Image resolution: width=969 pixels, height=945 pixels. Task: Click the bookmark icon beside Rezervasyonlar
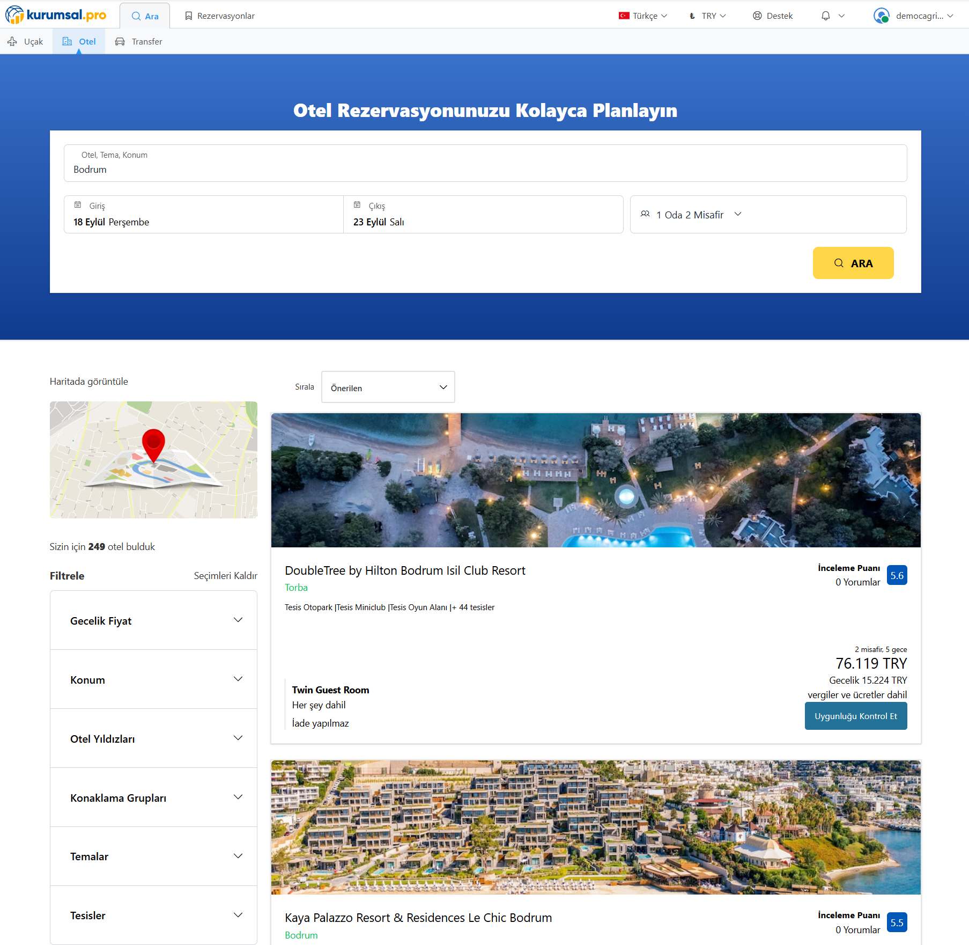pyautogui.click(x=188, y=16)
